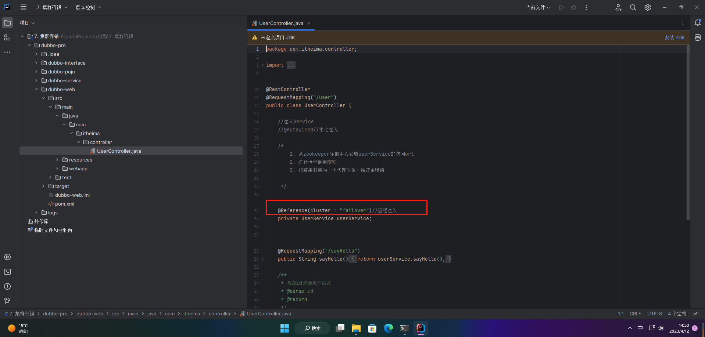Expand the logs folder
Screen dimensions: 705x337
tap(36, 213)
